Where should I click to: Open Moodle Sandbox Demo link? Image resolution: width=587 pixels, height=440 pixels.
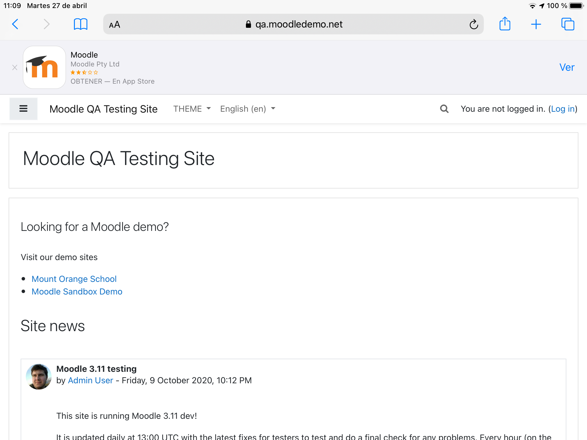tap(77, 291)
